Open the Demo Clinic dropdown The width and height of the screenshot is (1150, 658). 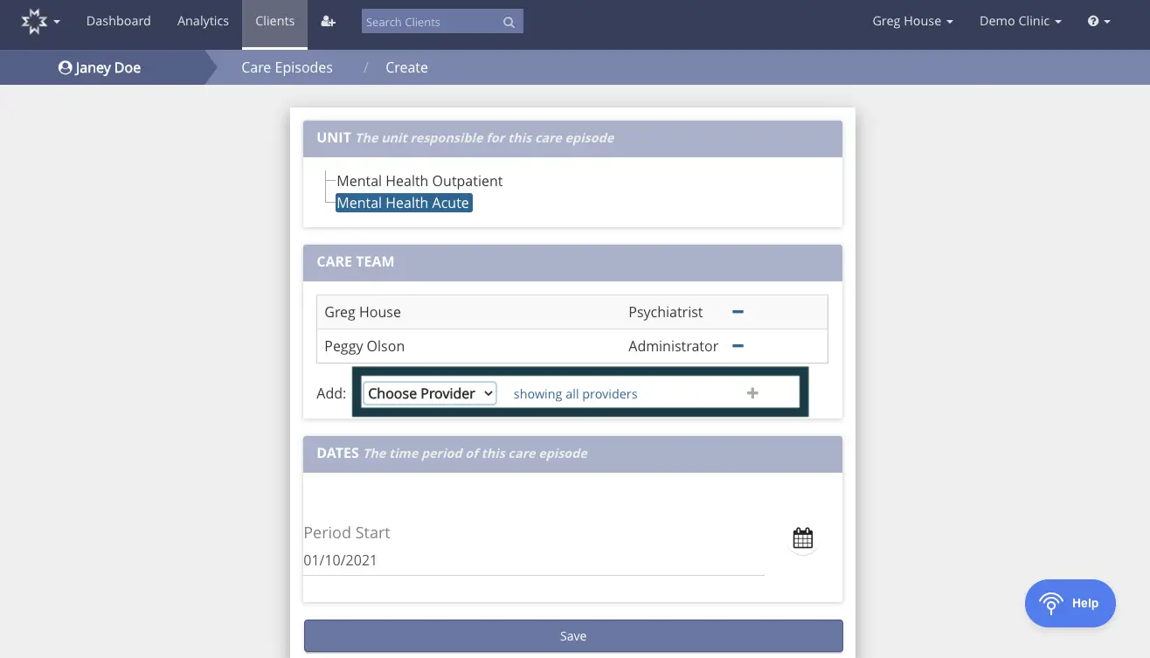[1020, 20]
